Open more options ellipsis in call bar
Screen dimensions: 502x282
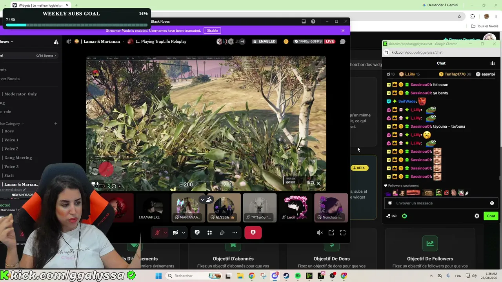point(235,233)
